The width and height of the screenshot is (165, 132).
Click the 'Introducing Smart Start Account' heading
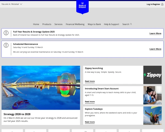102,89
